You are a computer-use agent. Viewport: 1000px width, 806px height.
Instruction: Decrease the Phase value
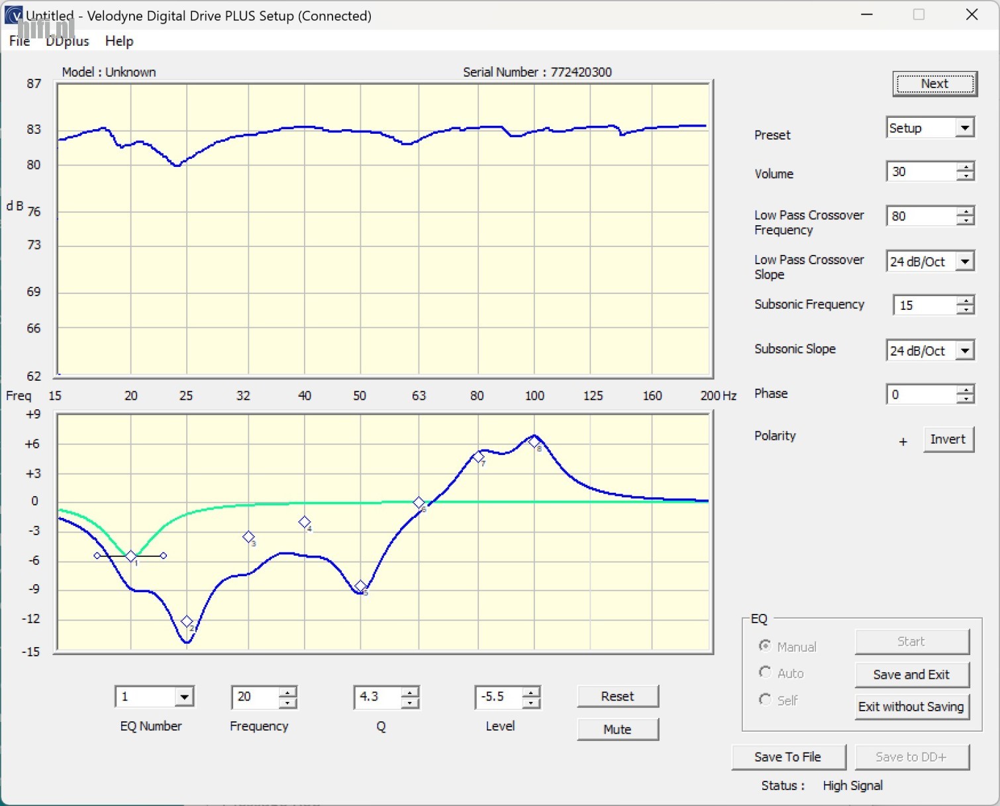click(966, 399)
